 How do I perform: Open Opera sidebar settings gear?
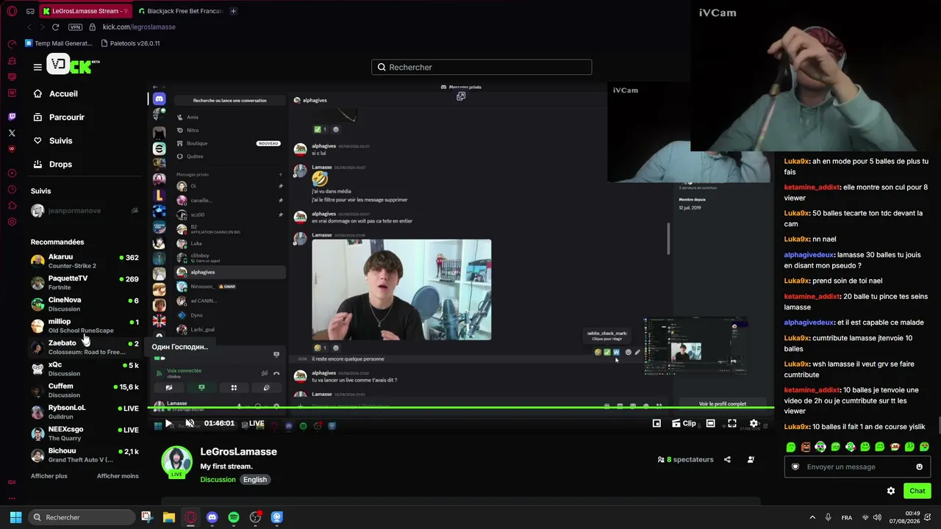pyautogui.click(x=12, y=222)
